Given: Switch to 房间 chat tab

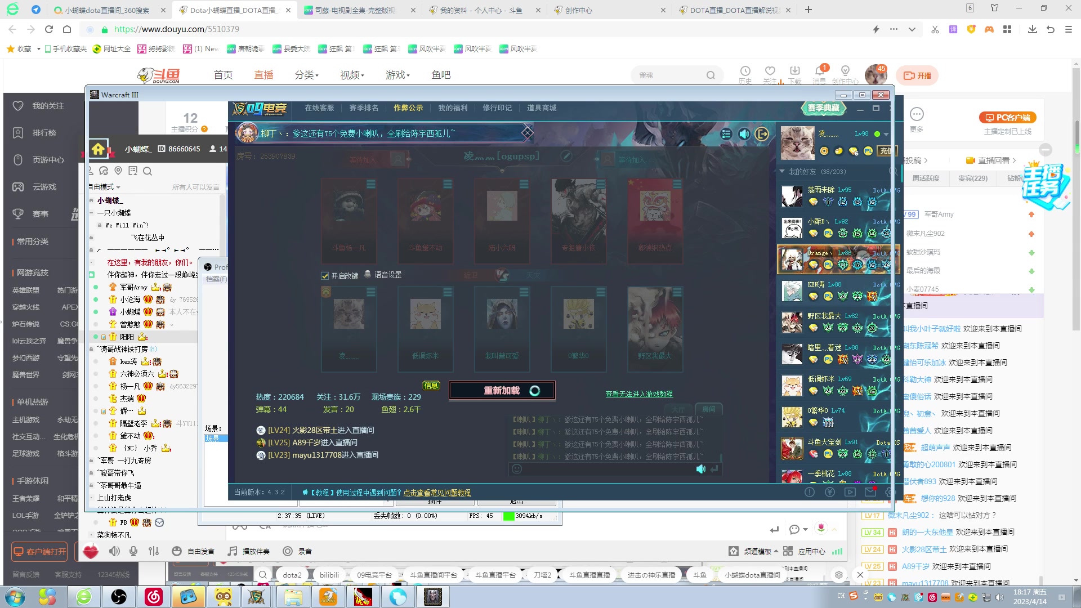Looking at the screenshot, I should click(708, 409).
